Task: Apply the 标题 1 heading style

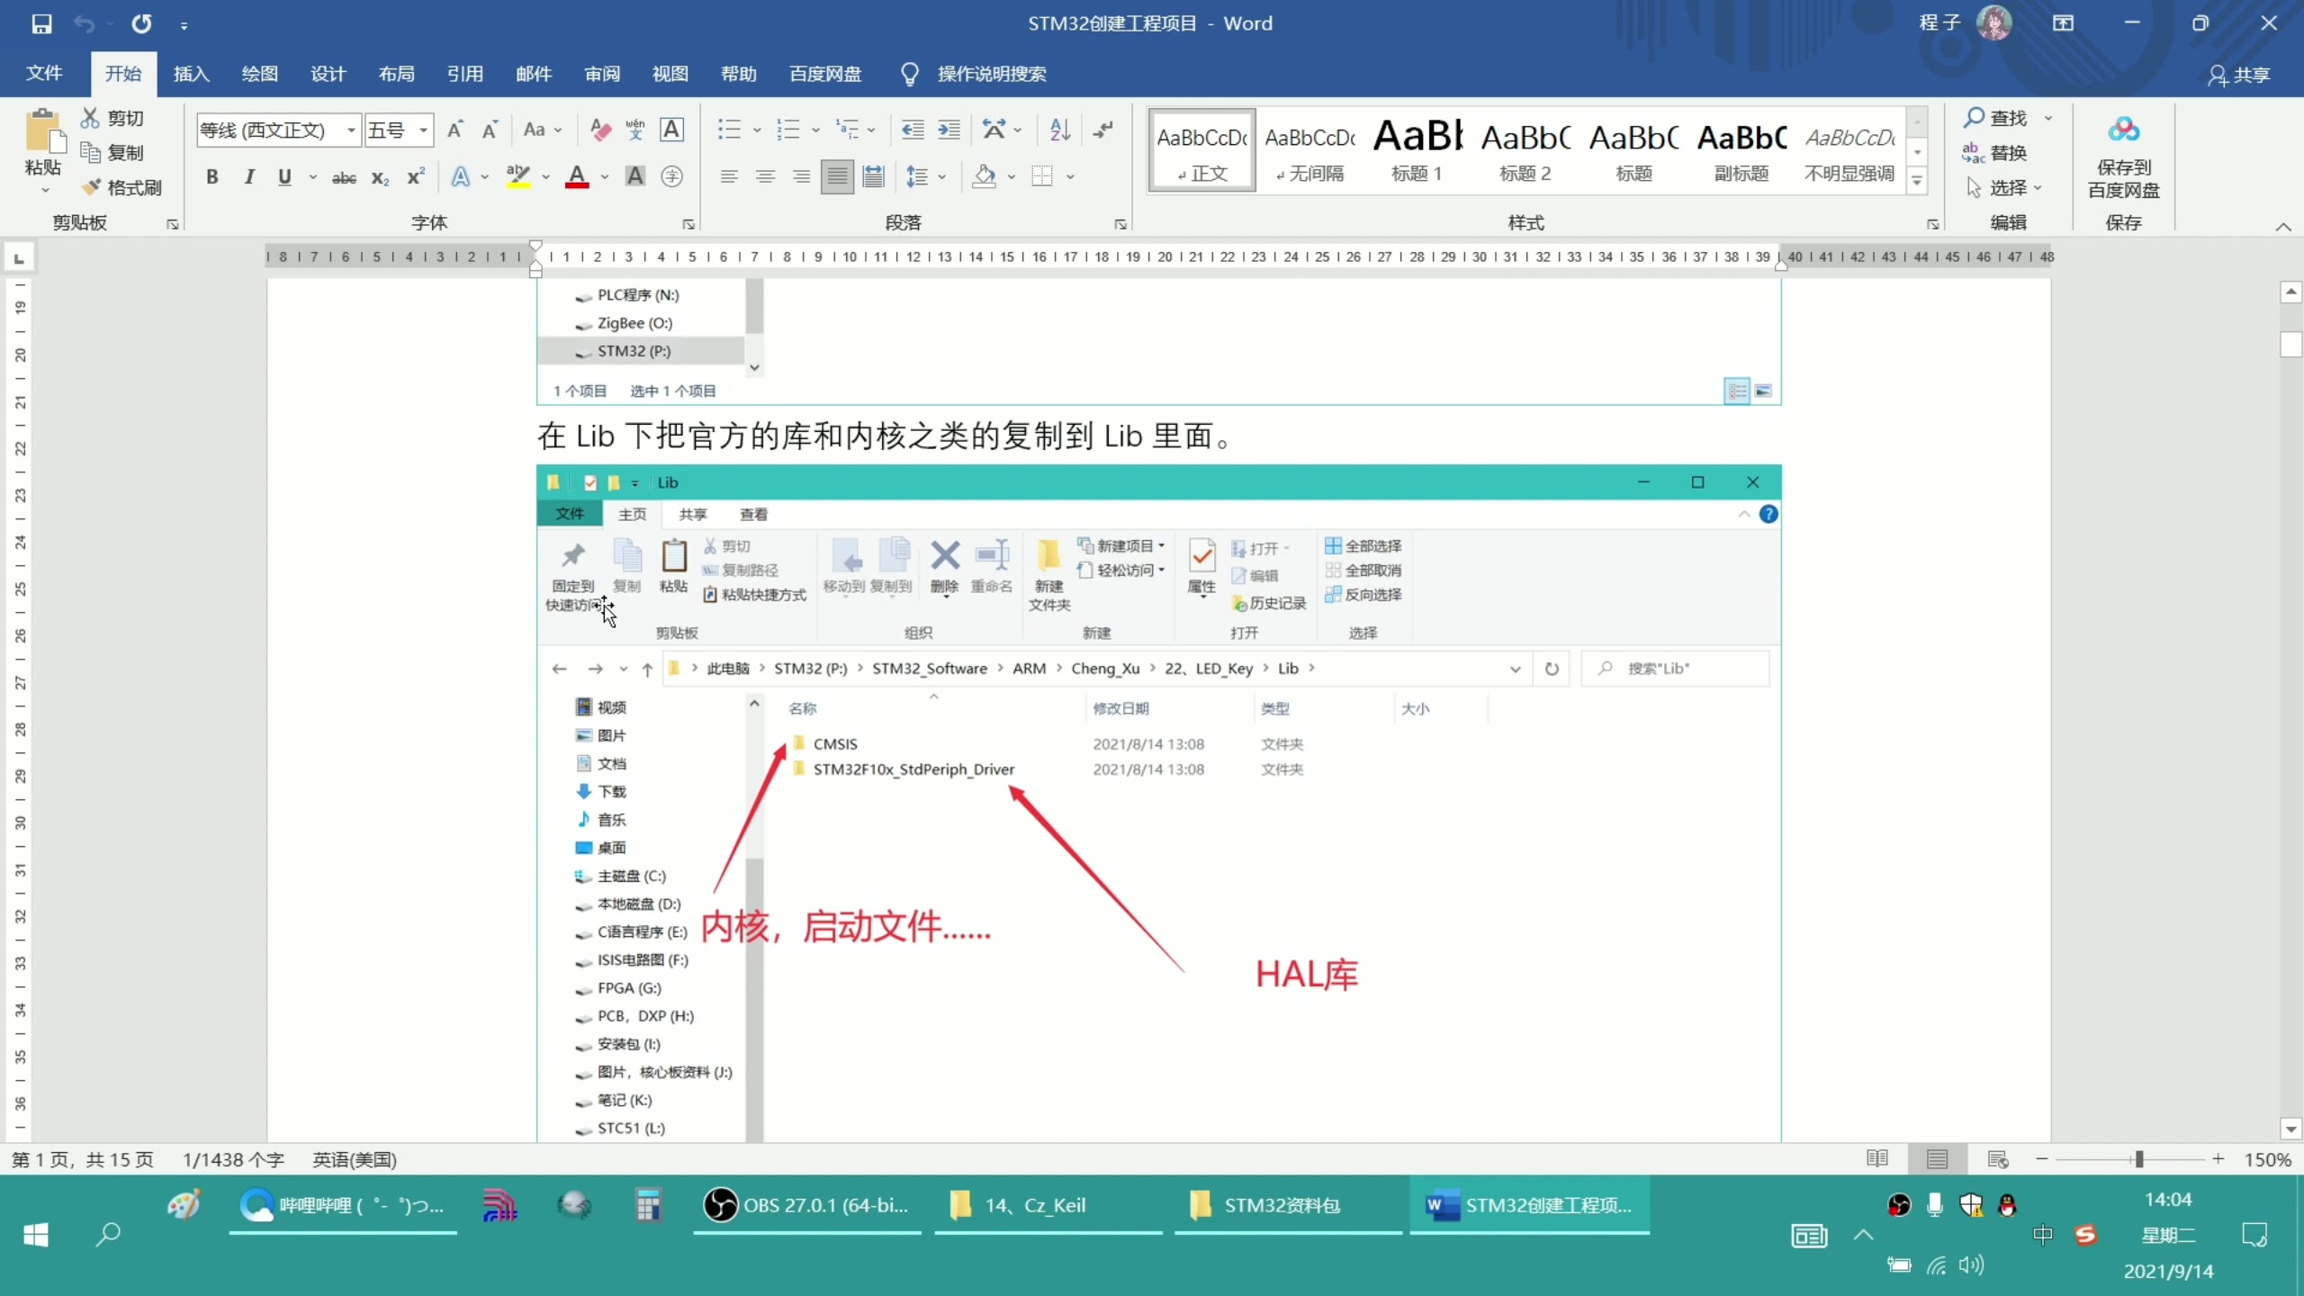Action: click(1417, 150)
